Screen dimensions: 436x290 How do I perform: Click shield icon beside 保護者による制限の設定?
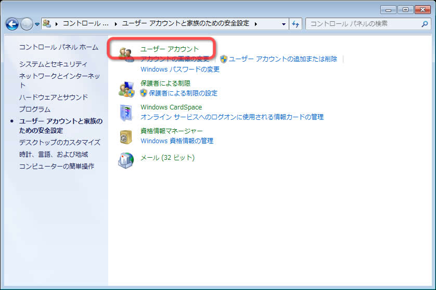pyautogui.click(x=144, y=93)
